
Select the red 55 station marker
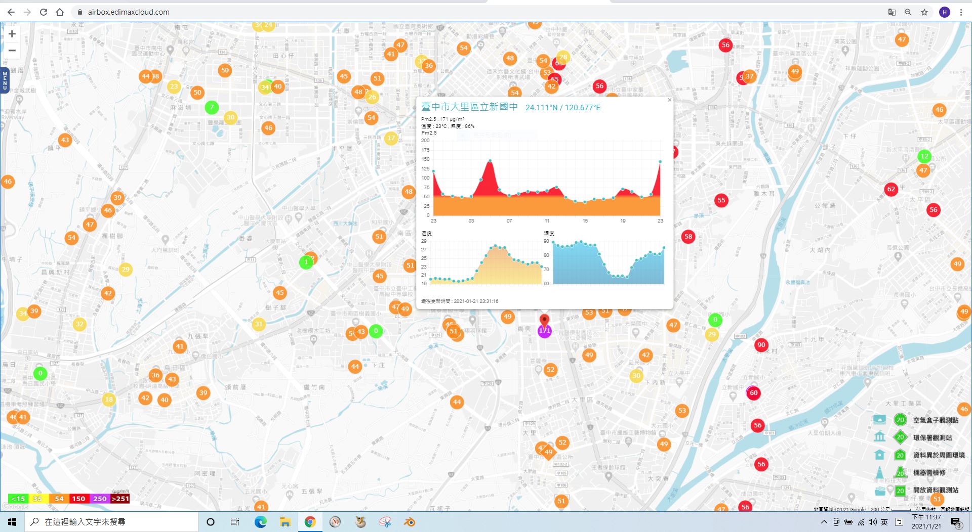tap(721, 200)
